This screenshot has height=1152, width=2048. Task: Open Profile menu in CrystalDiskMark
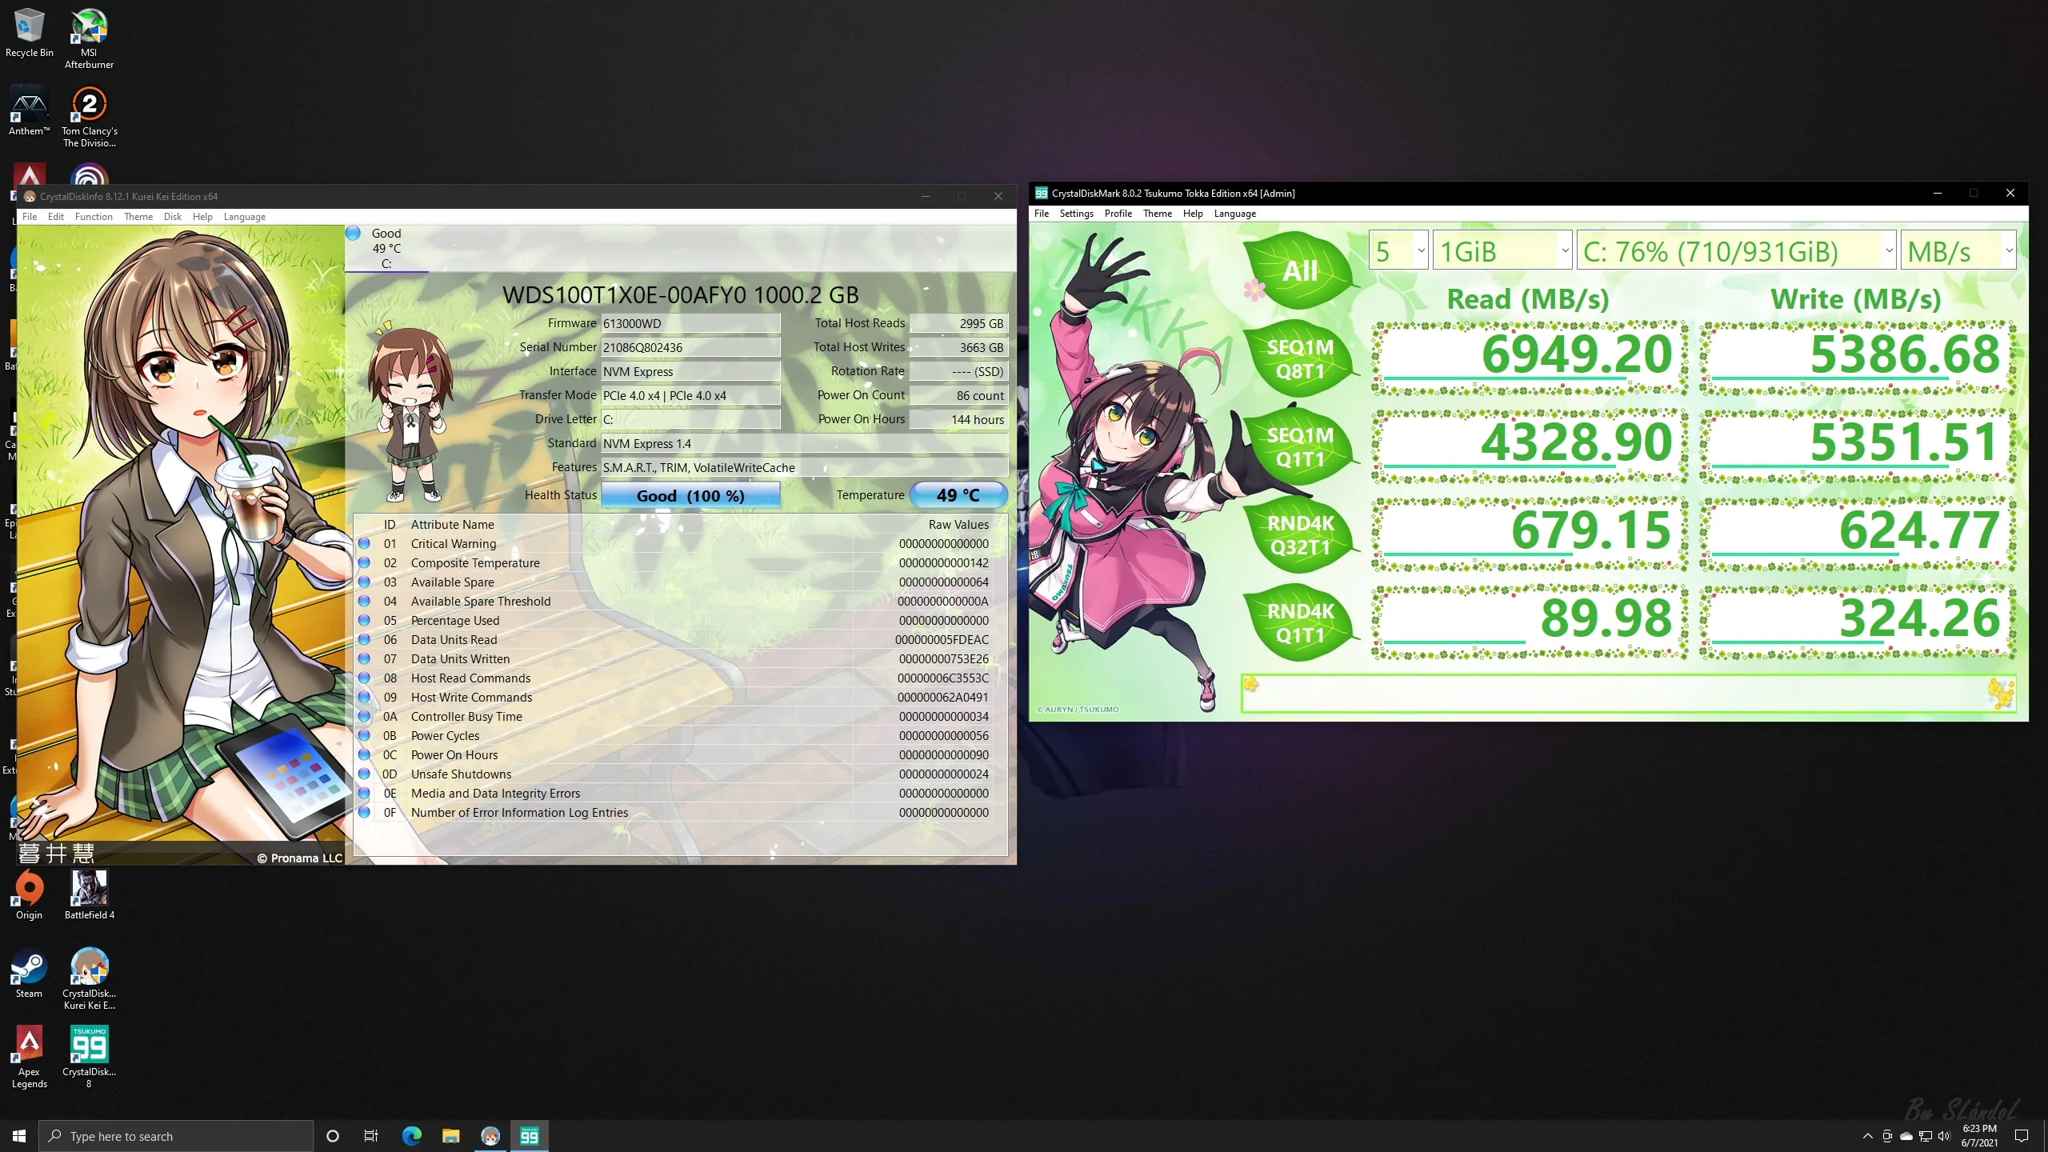pyautogui.click(x=1118, y=214)
